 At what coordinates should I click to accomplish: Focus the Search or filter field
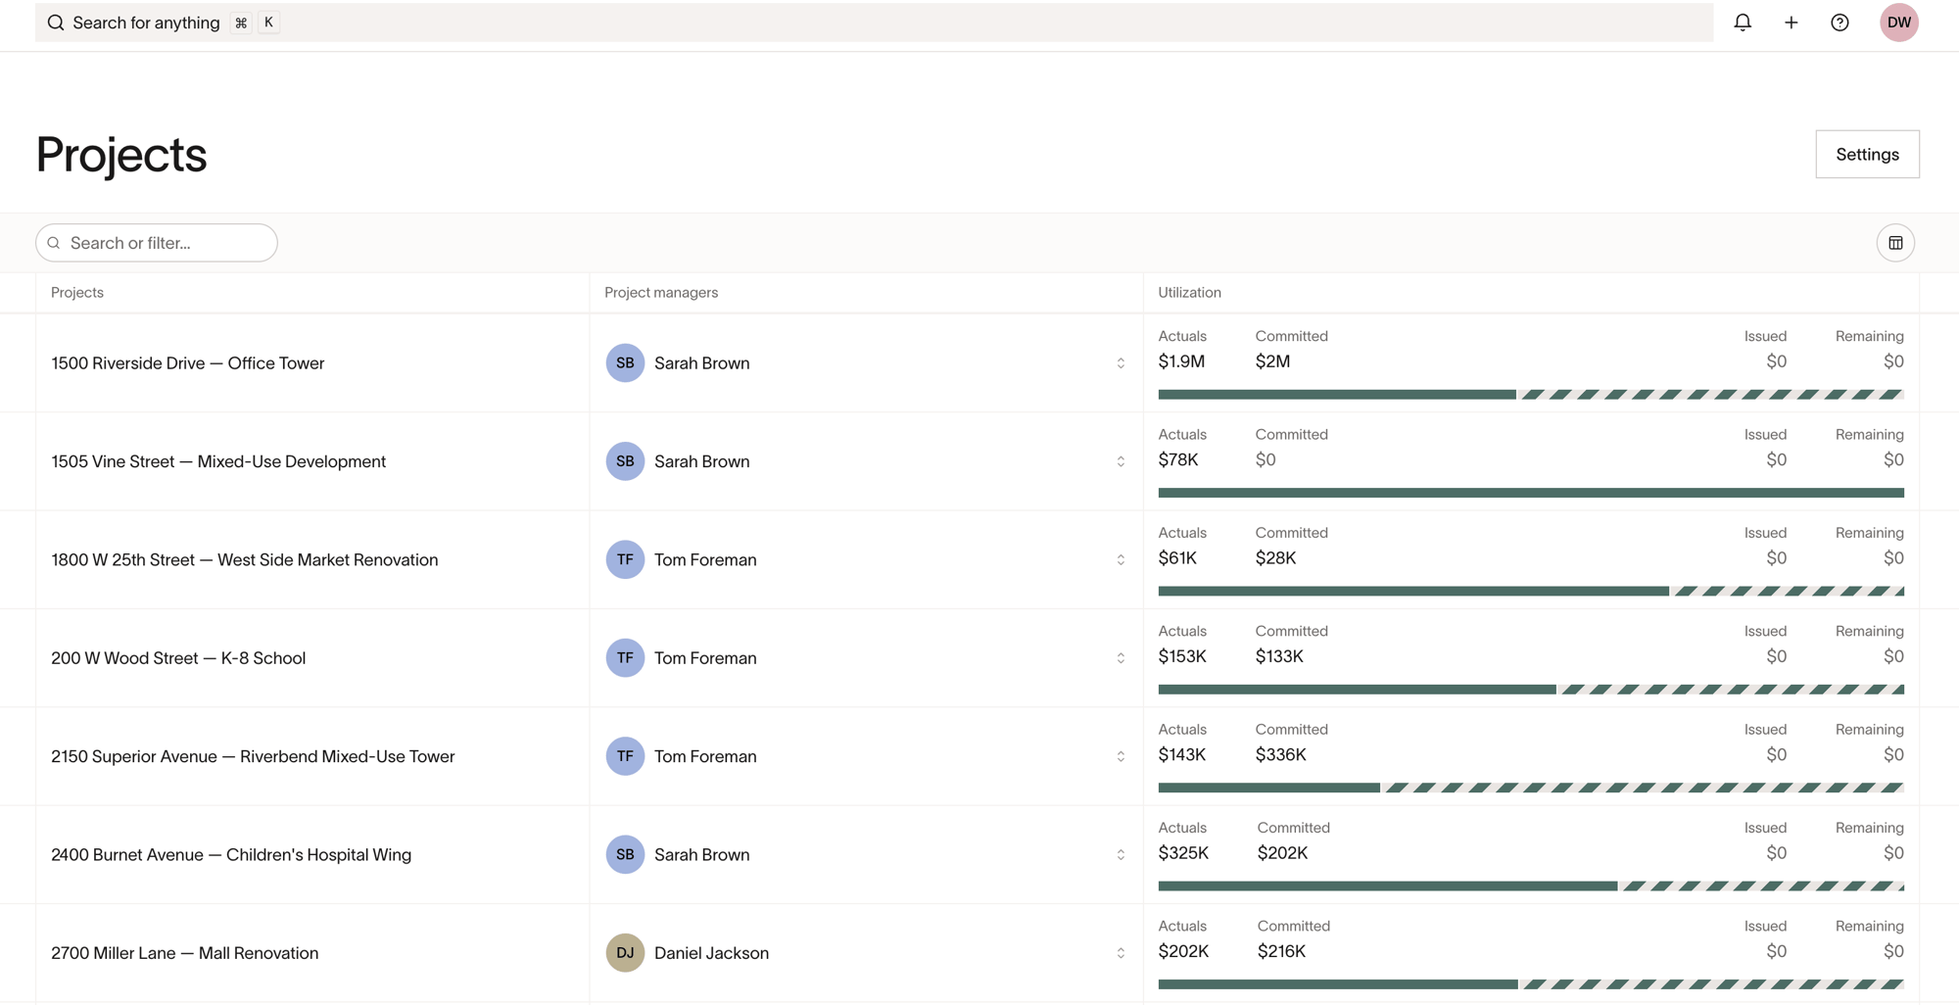157,243
